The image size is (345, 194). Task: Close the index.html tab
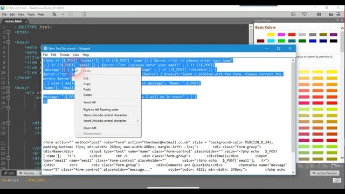point(26,22)
